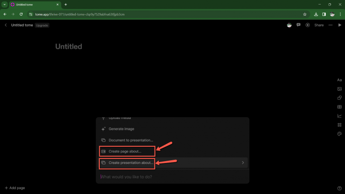Bookmark this page with the star
This screenshot has width=345, height=194.
pyautogui.click(x=305, y=14)
